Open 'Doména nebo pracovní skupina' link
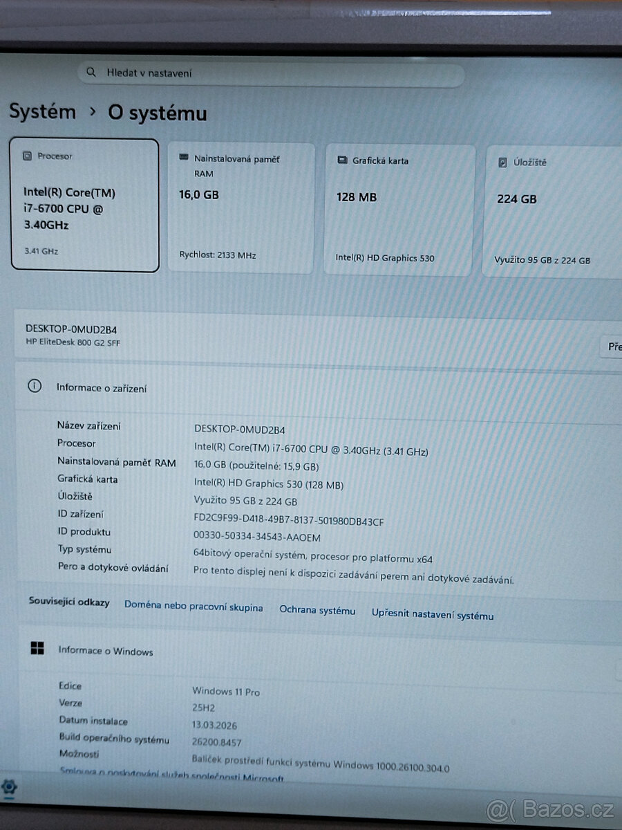622x830 pixels. (x=194, y=607)
